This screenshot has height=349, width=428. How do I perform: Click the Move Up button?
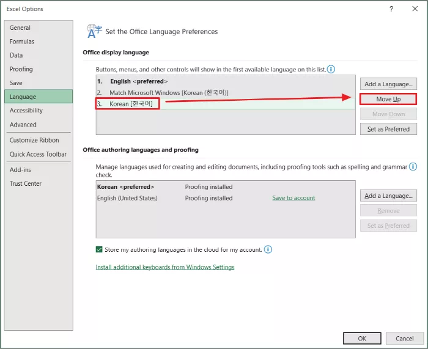(388, 99)
